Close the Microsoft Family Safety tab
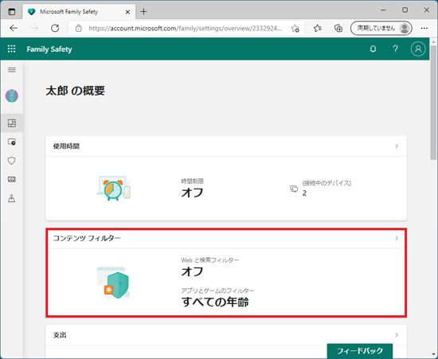Viewport: 438px width, 359px height. pyautogui.click(x=127, y=12)
